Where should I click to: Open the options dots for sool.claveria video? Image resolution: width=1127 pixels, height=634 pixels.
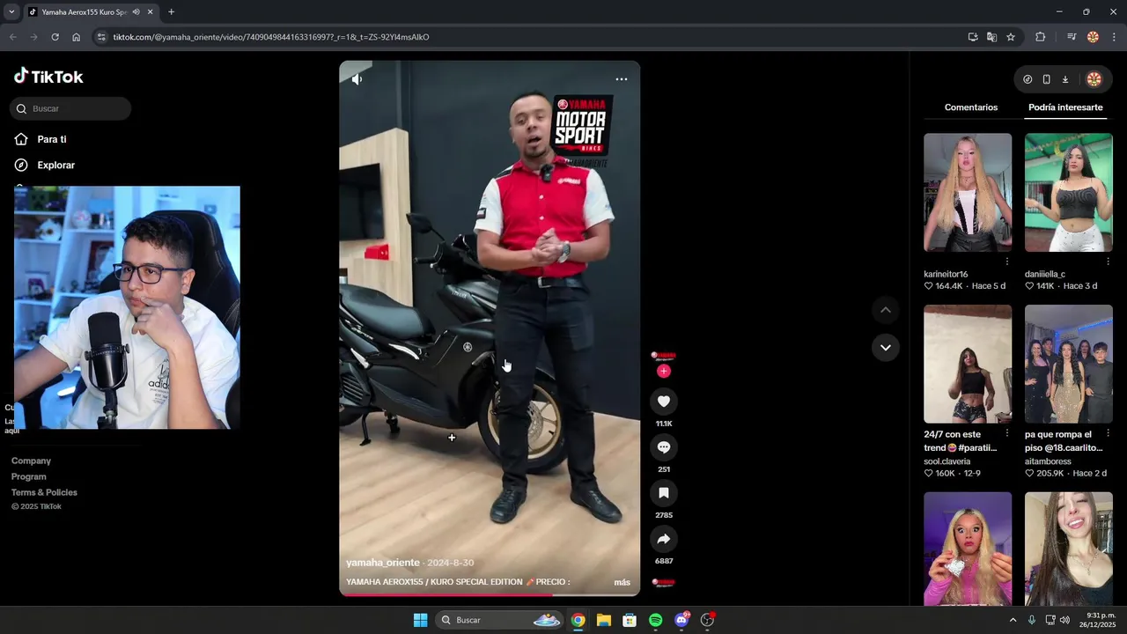(x=1007, y=433)
